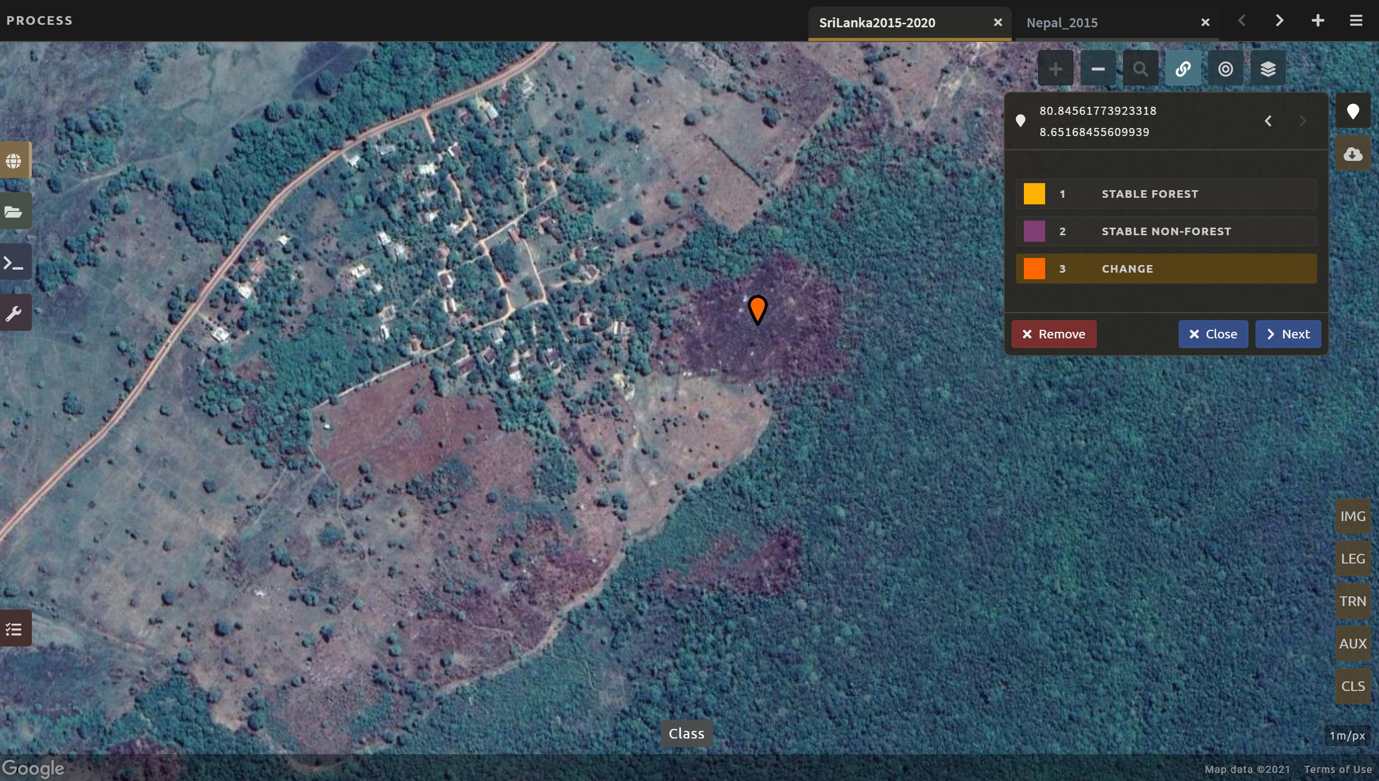Open the hamburger menu top right
Viewport: 1379px width, 781px height.
(x=1355, y=21)
